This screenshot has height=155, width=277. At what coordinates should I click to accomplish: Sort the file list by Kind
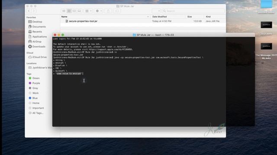coord(208,17)
